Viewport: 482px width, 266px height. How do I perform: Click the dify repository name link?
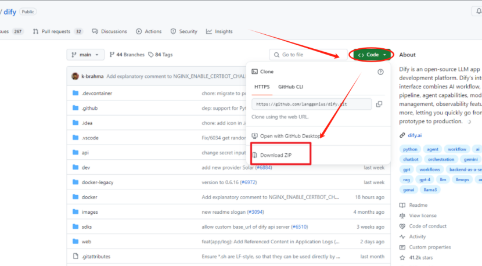pos(10,12)
